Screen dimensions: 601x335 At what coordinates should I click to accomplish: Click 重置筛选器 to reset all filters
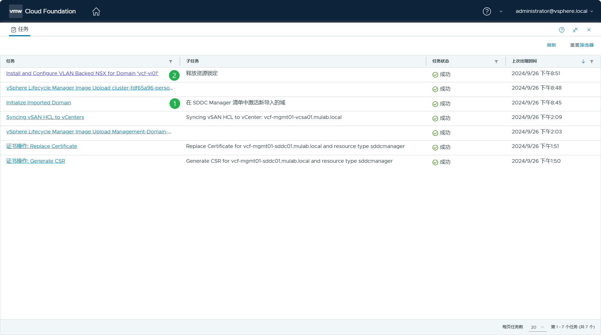tap(582, 45)
